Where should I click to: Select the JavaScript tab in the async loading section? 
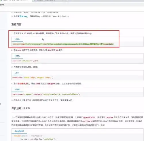pos(19,131)
